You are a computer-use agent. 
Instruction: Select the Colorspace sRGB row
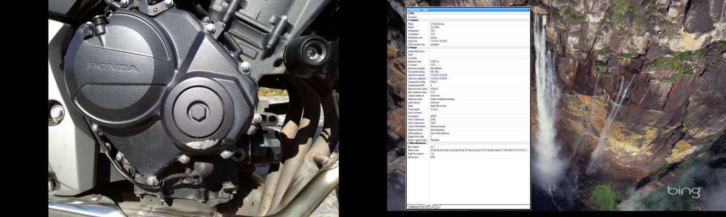(468, 116)
